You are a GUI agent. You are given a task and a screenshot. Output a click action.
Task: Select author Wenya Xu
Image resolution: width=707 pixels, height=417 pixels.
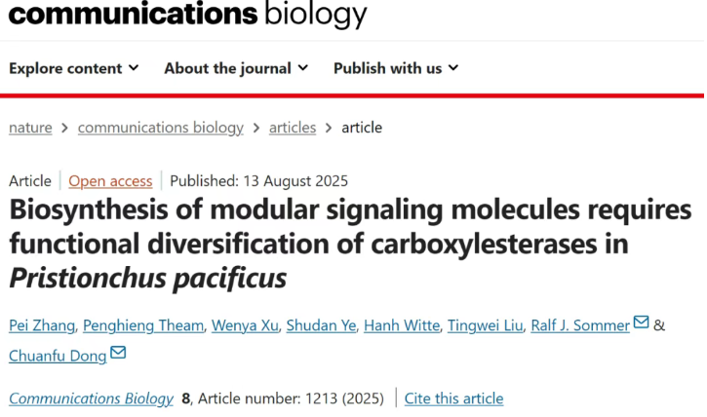[244, 325]
